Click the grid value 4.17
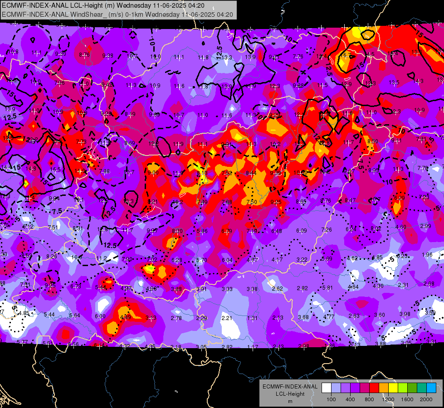444x408 pixels. [277, 260]
